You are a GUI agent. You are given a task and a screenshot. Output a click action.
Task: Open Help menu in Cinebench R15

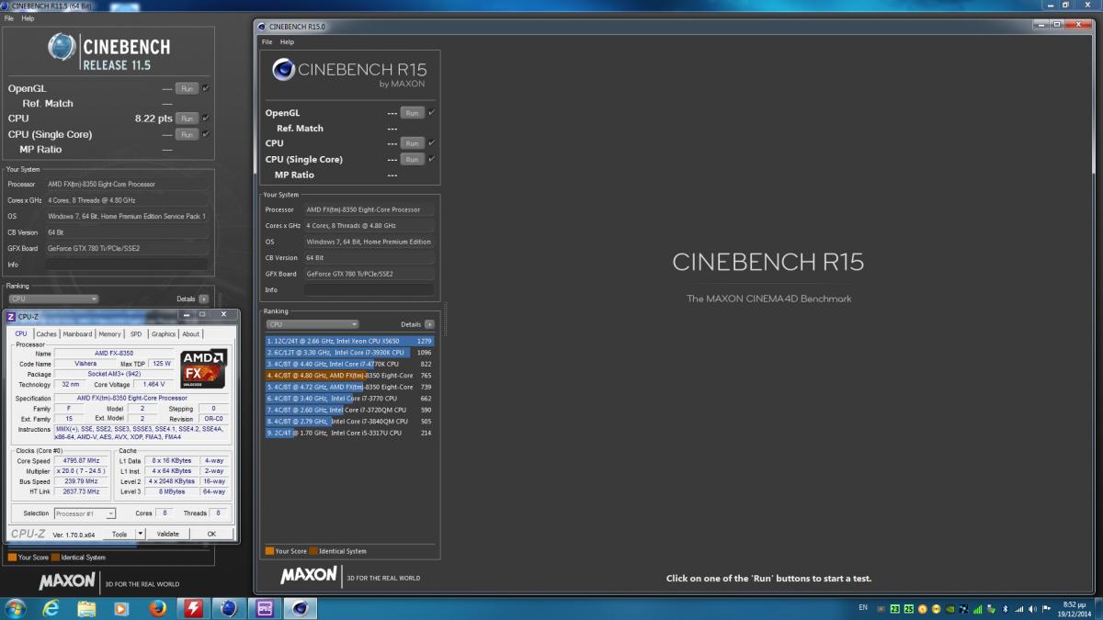287,42
